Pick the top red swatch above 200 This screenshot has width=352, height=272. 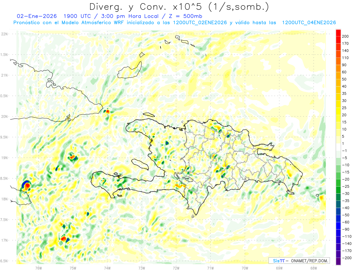(338, 33)
